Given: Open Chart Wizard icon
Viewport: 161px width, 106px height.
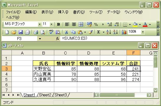Looking at the screenshot, I should click(x=124, y=32).
